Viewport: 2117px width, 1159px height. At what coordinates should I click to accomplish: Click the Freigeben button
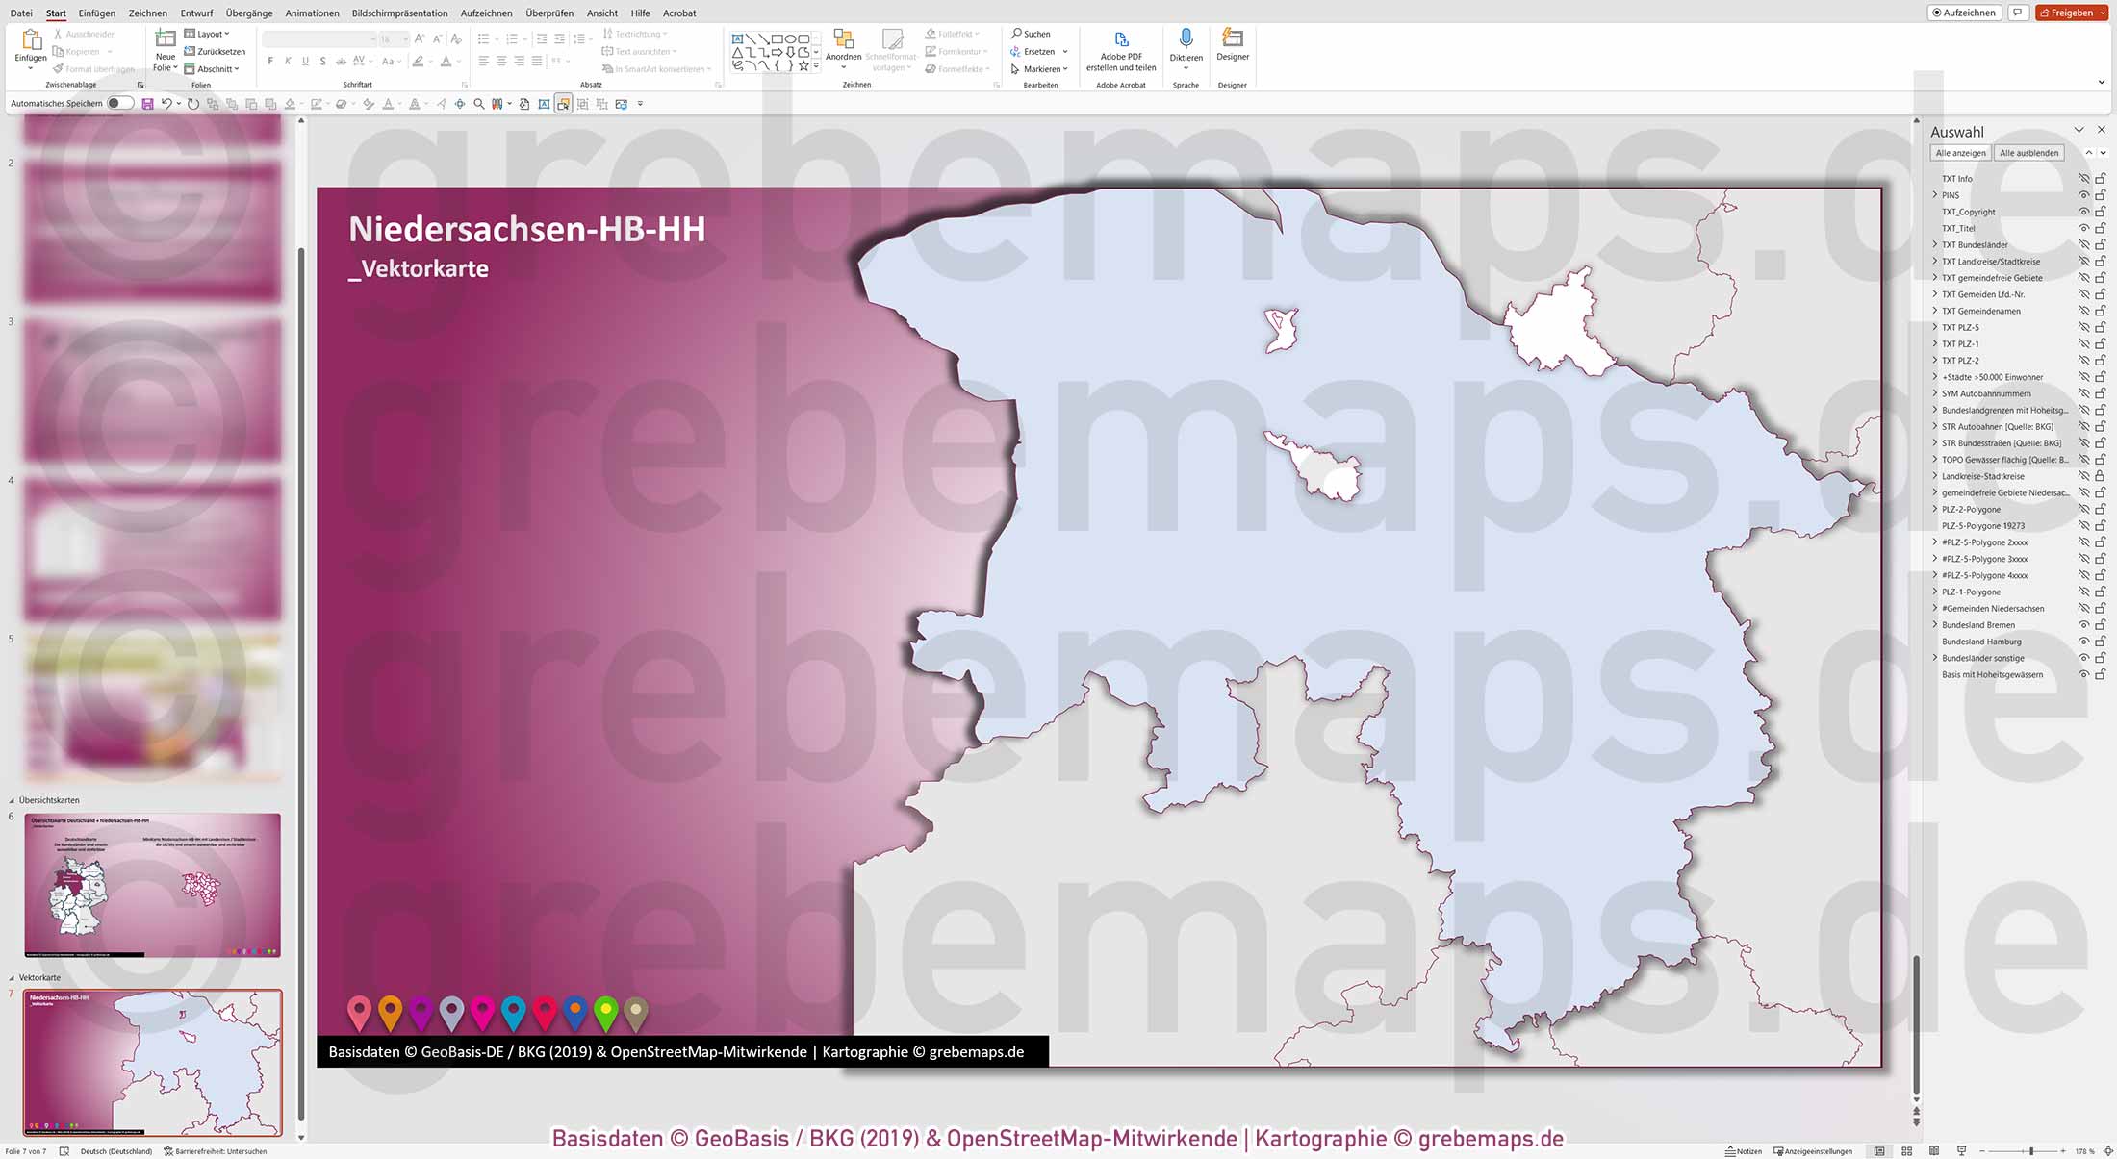[x=2071, y=13]
